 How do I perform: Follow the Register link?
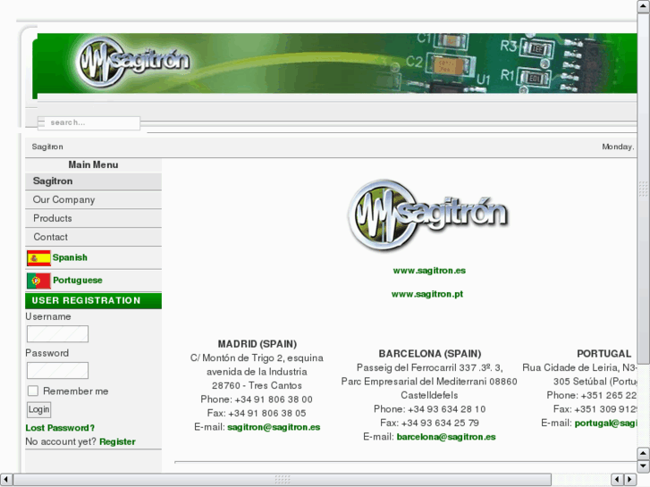pyautogui.click(x=117, y=441)
